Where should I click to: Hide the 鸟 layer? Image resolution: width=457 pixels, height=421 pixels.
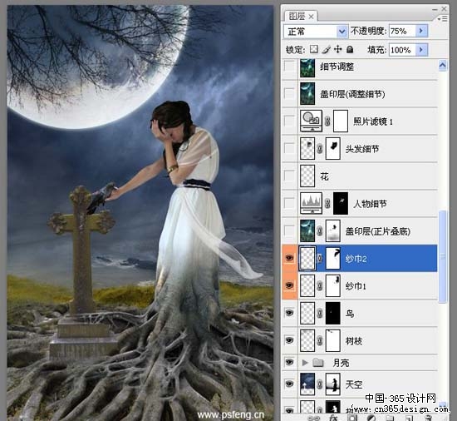pyautogui.click(x=289, y=313)
